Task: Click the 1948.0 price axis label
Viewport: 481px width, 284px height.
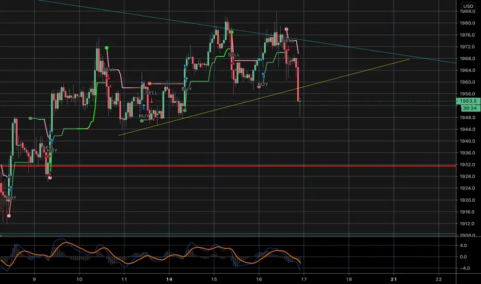Action: click(467, 118)
